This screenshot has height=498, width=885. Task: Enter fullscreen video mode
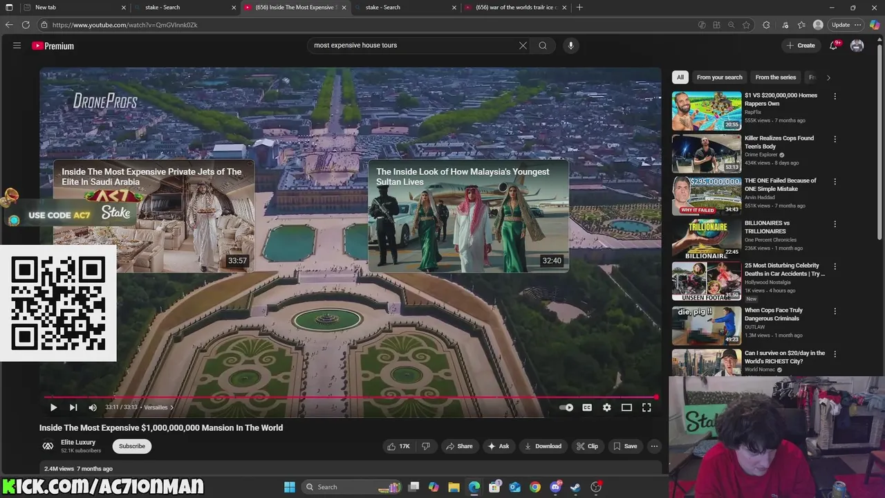(646, 407)
